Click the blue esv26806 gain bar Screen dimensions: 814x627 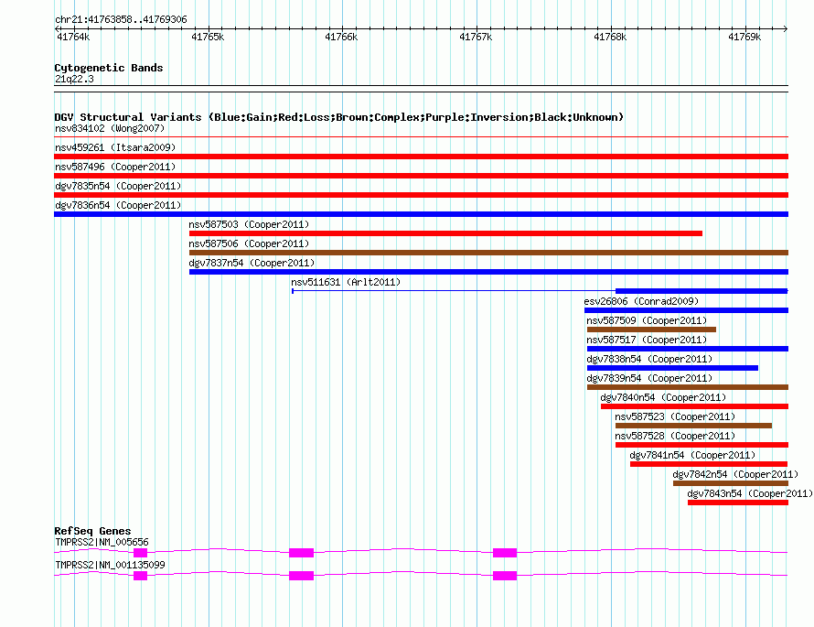tap(686, 310)
